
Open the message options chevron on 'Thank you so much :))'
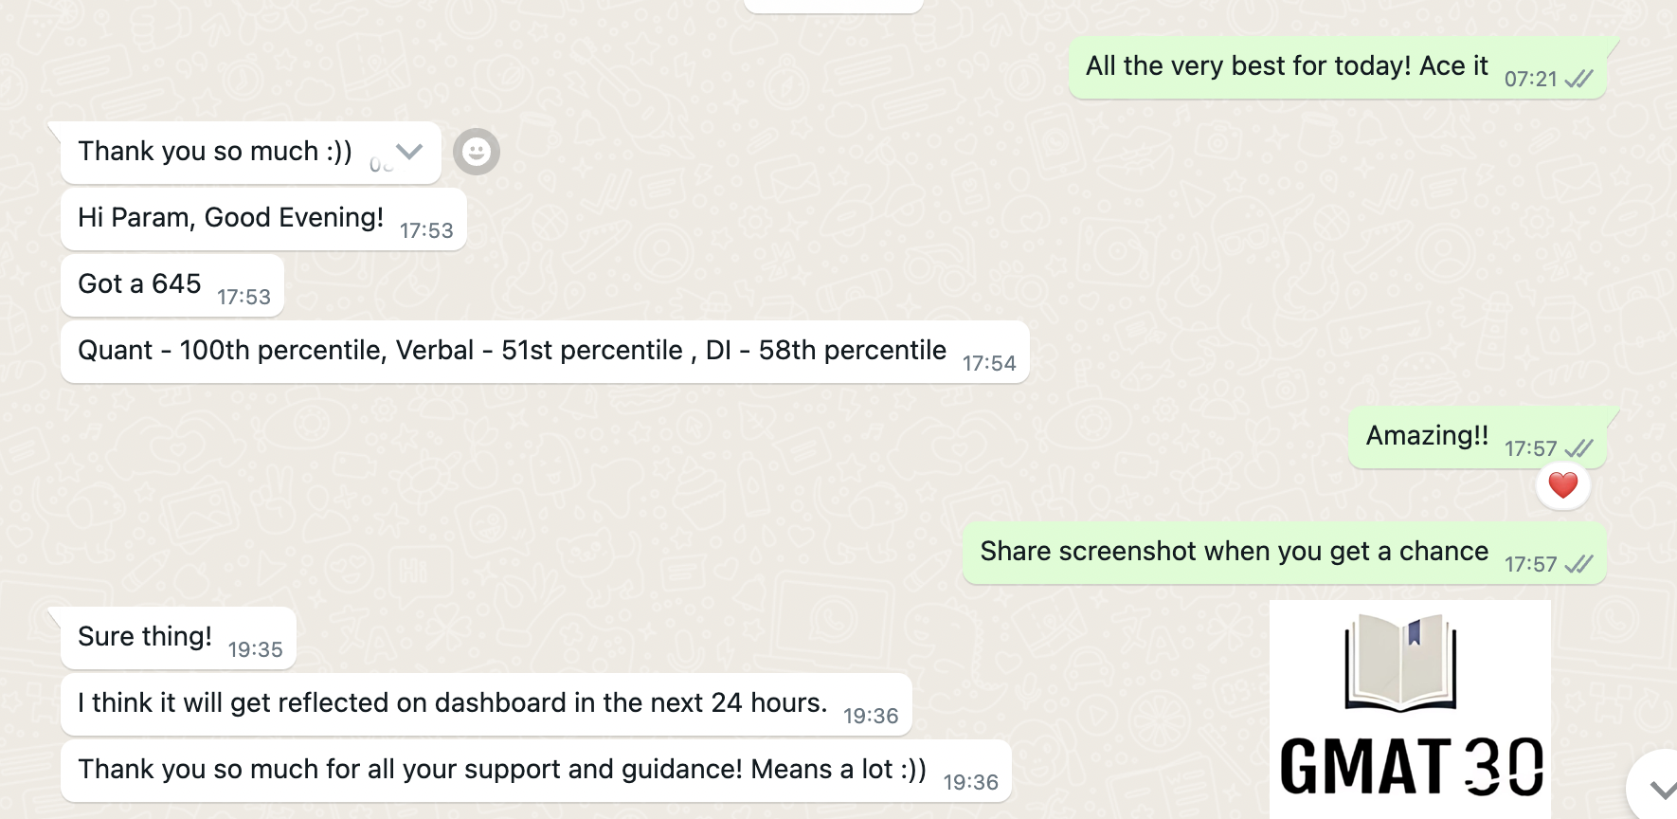click(x=409, y=152)
